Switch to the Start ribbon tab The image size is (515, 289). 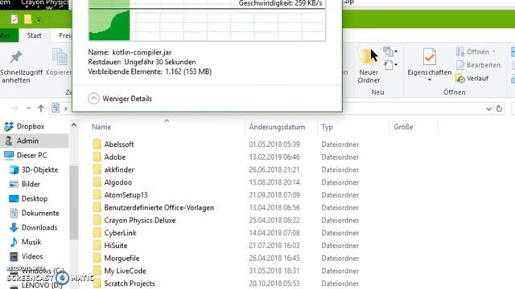[x=34, y=35]
